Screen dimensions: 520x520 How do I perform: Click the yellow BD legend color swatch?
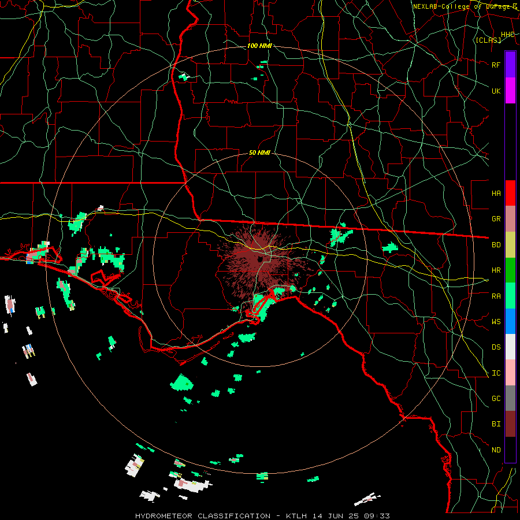[x=510, y=245]
